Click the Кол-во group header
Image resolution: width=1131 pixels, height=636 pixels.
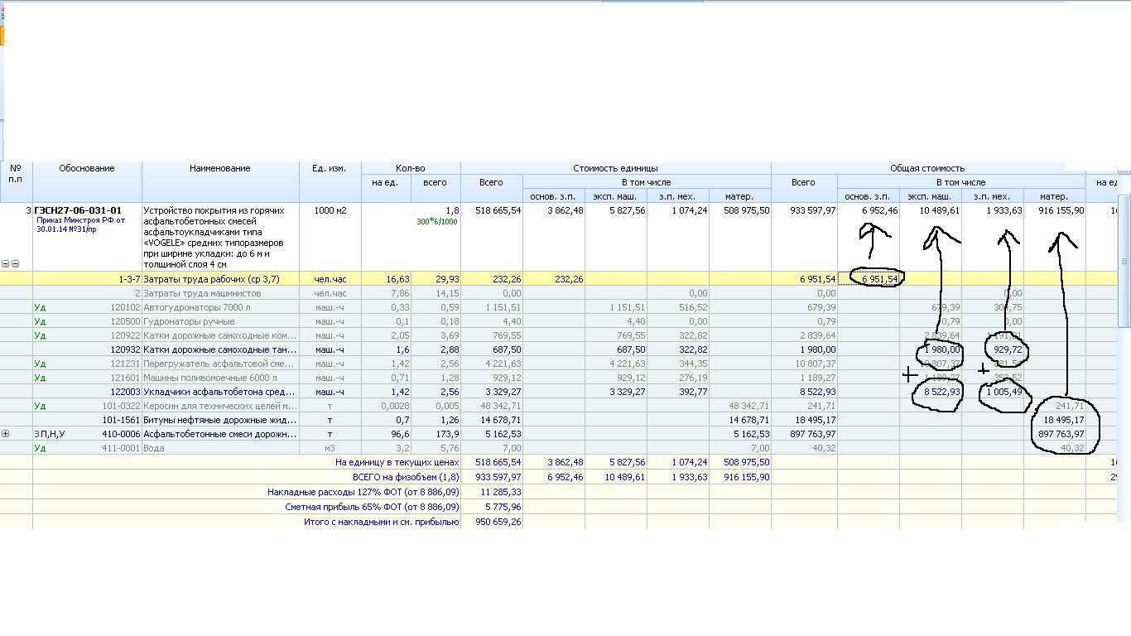411,168
